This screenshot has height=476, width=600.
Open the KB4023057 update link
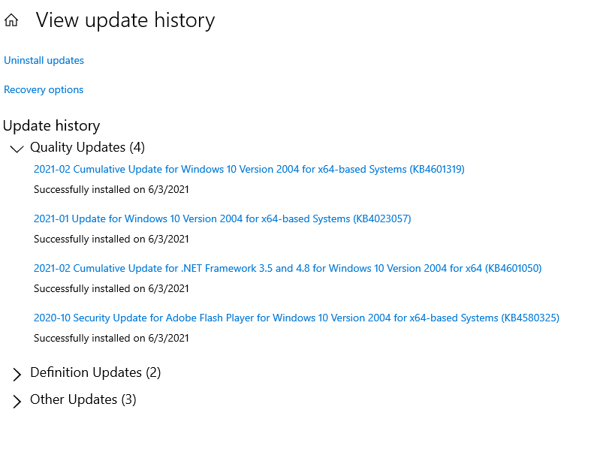(222, 218)
